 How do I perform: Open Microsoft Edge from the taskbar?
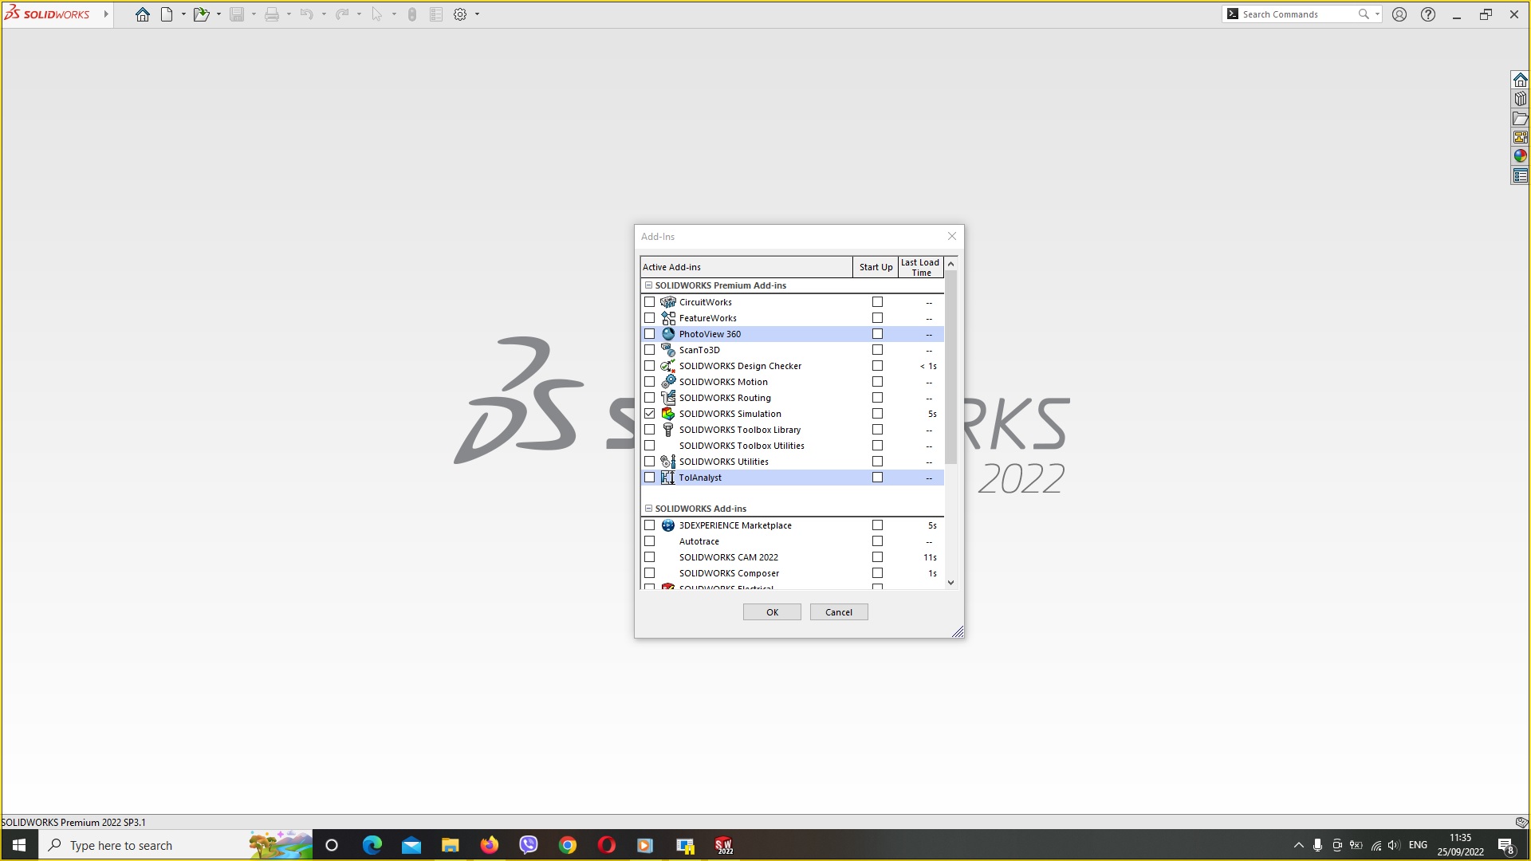[372, 845]
